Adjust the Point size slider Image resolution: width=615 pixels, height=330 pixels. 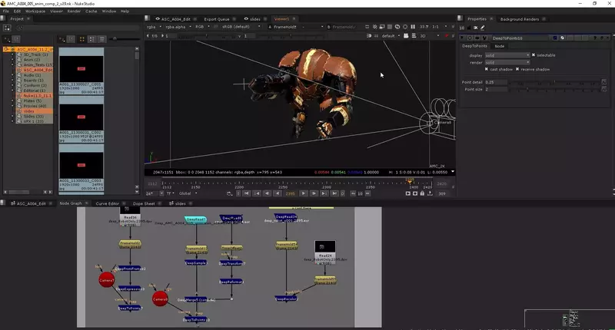pyautogui.click(x=554, y=89)
